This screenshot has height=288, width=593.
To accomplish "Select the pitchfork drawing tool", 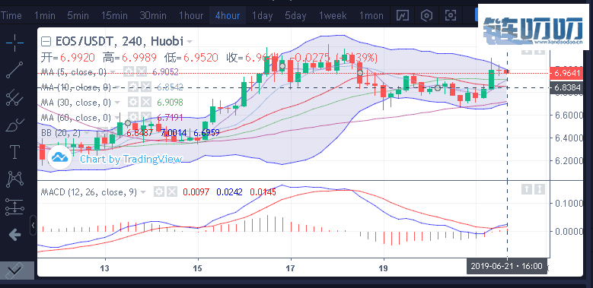I will pos(15,97).
